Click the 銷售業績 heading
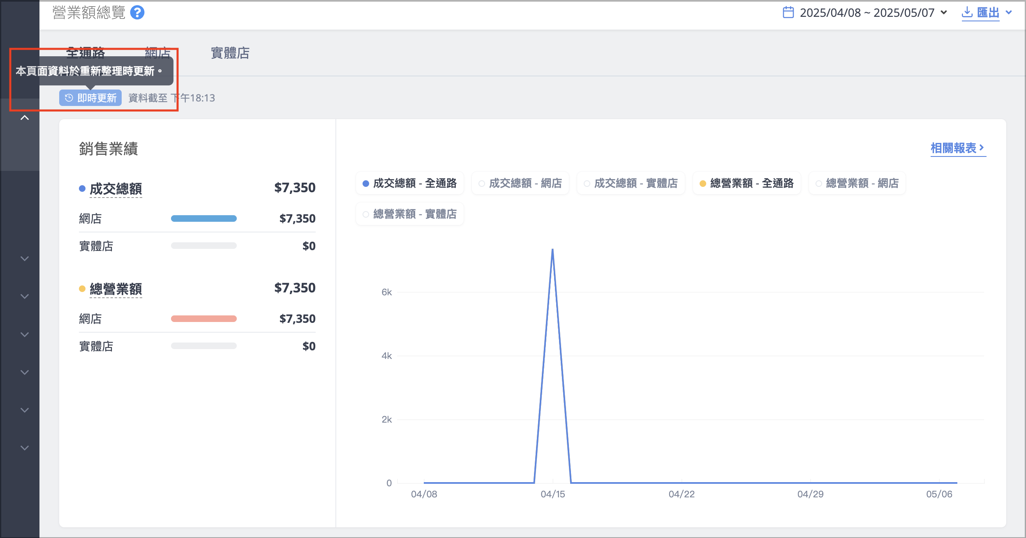The height and width of the screenshot is (538, 1026). (x=109, y=149)
